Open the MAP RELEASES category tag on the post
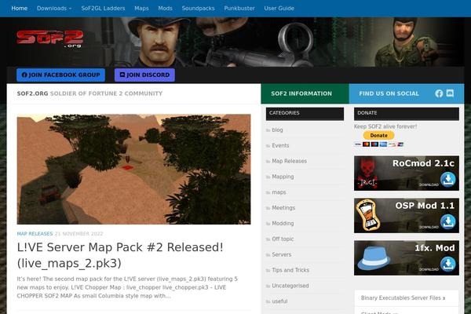This screenshot has width=471, height=314. tap(35, 234)
